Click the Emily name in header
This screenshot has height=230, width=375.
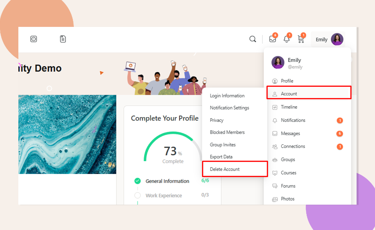point(322,40)
